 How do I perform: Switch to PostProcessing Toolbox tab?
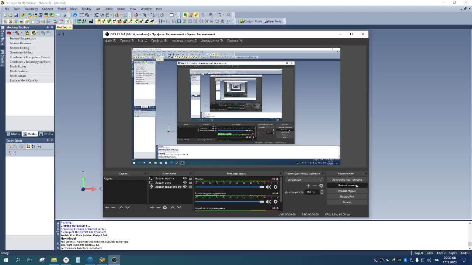46,134
